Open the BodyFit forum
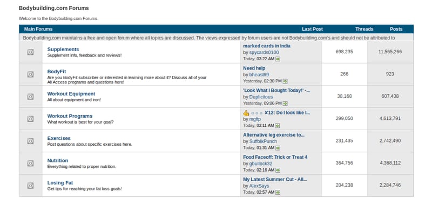Image resolution: width=432 pixels, height=199 pixels. [x=57, y=72]
